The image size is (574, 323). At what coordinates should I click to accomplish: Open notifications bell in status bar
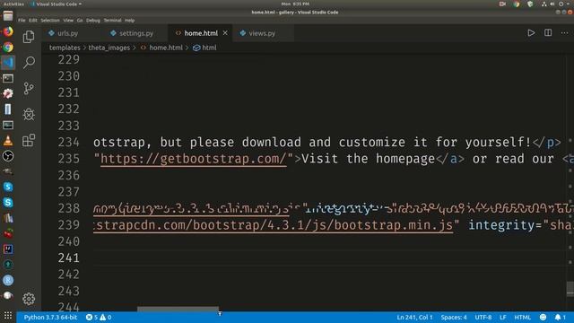[x=560, y=317]
